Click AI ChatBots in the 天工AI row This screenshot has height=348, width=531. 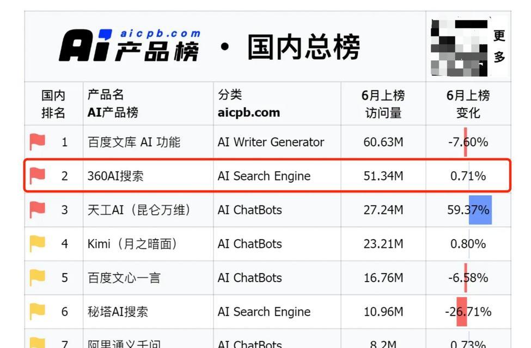point(250,210)
